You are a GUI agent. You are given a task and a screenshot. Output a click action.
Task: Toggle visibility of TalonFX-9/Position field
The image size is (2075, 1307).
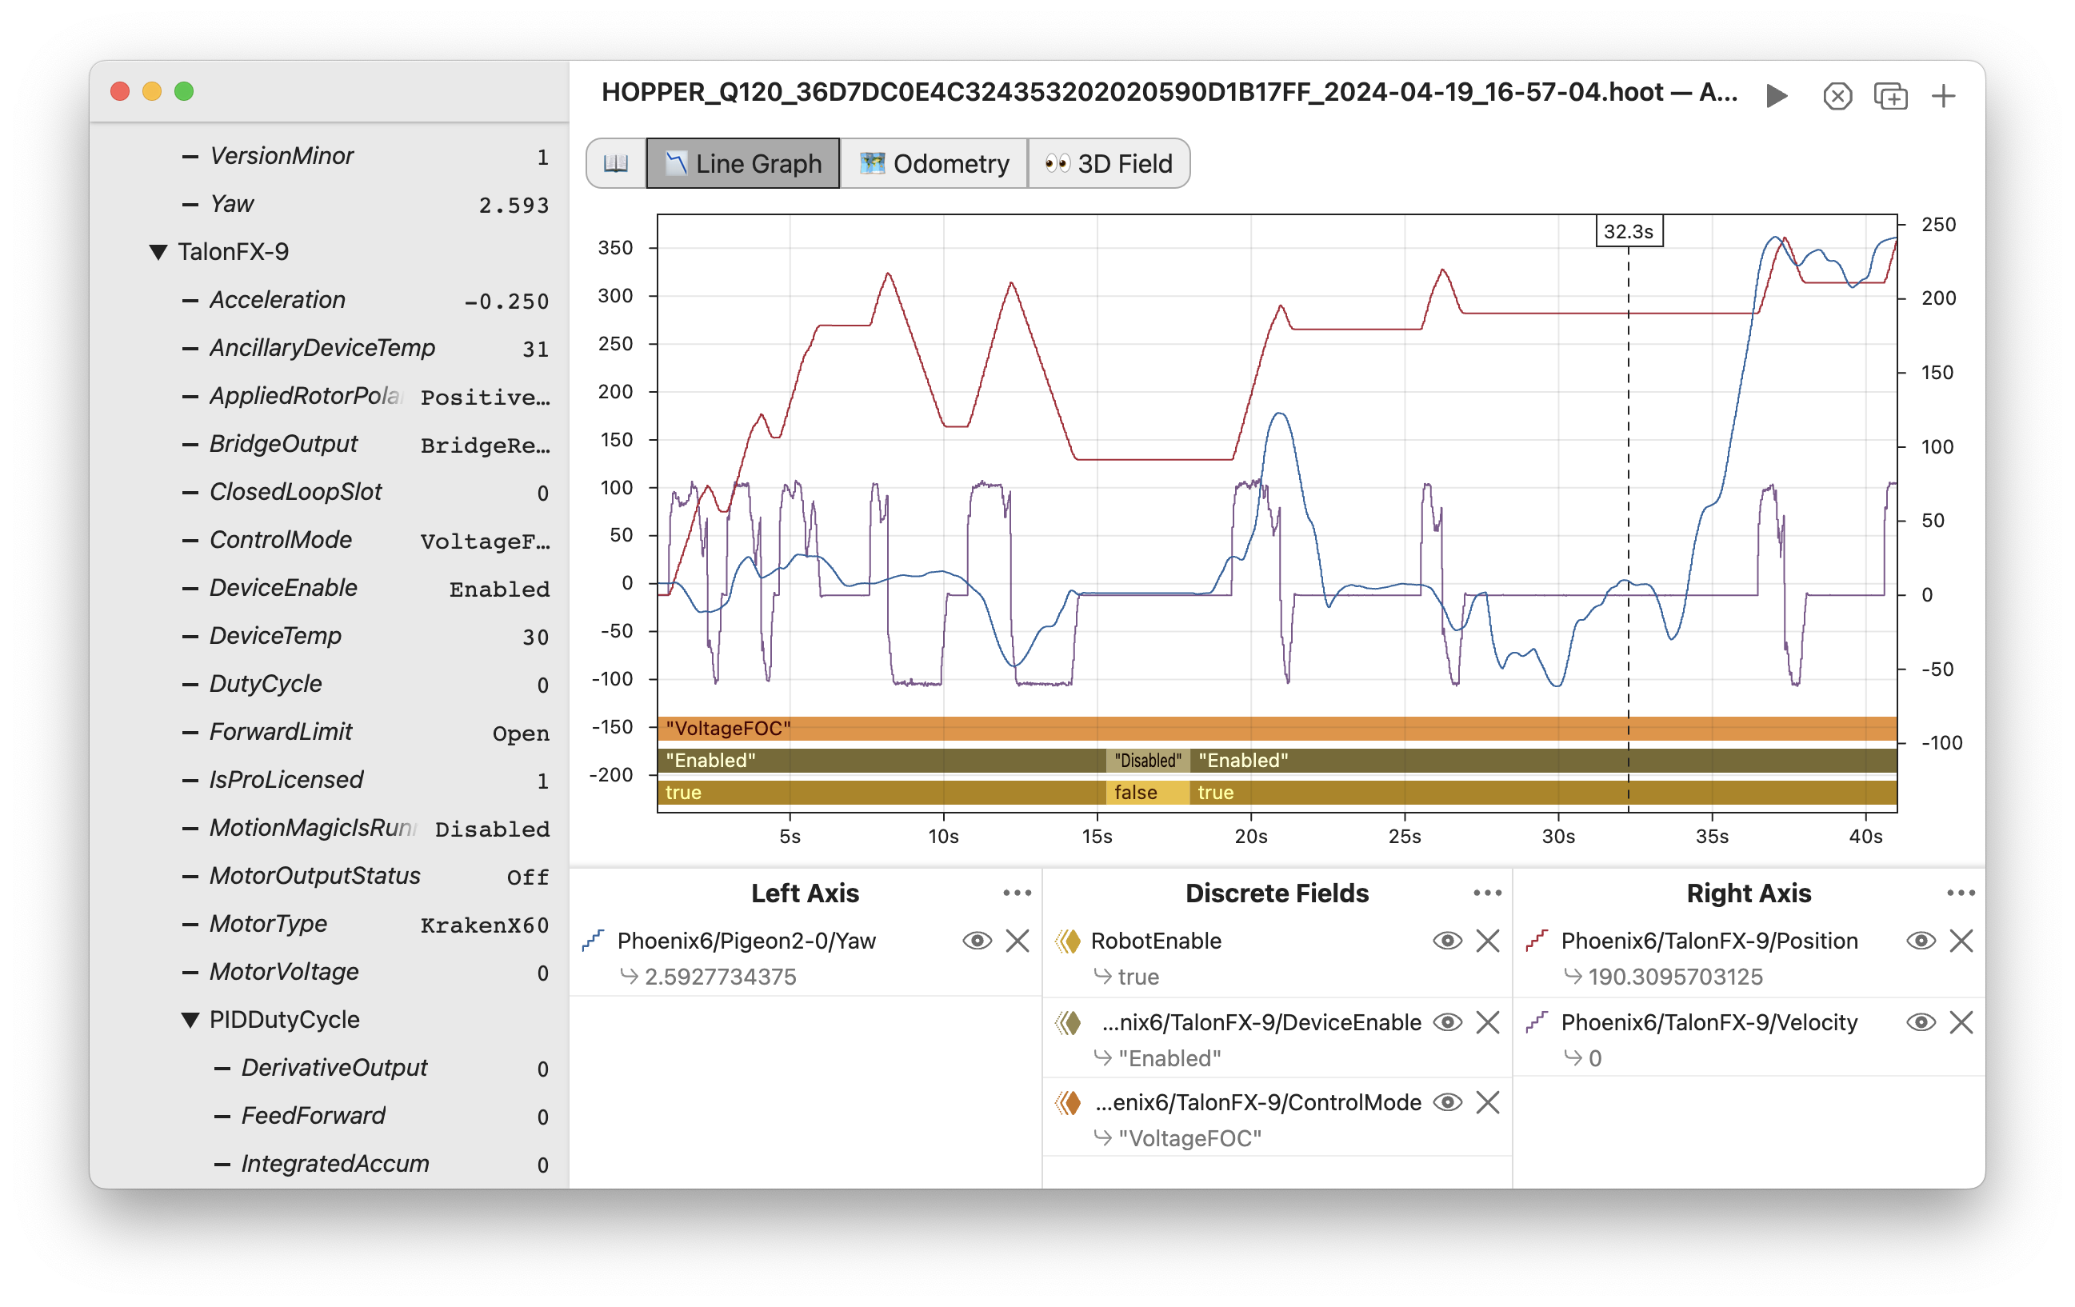click(1921, 940)
